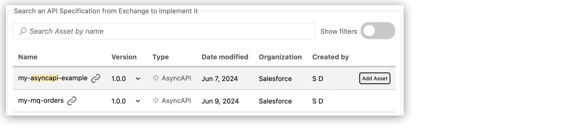The height and width of the screenshot is (138, 562).
Task: Click link icon beside my-asyncapi-example
Action: pos(96,78)
